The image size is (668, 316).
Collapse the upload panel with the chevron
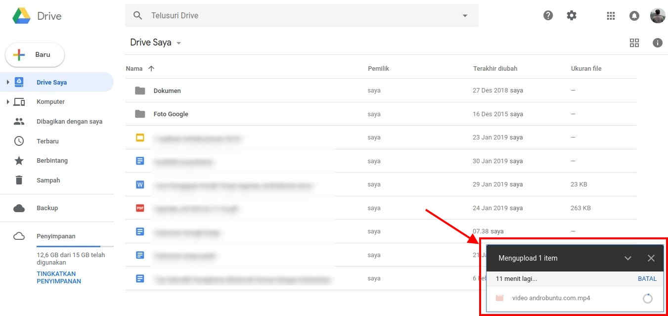point(628,258)
